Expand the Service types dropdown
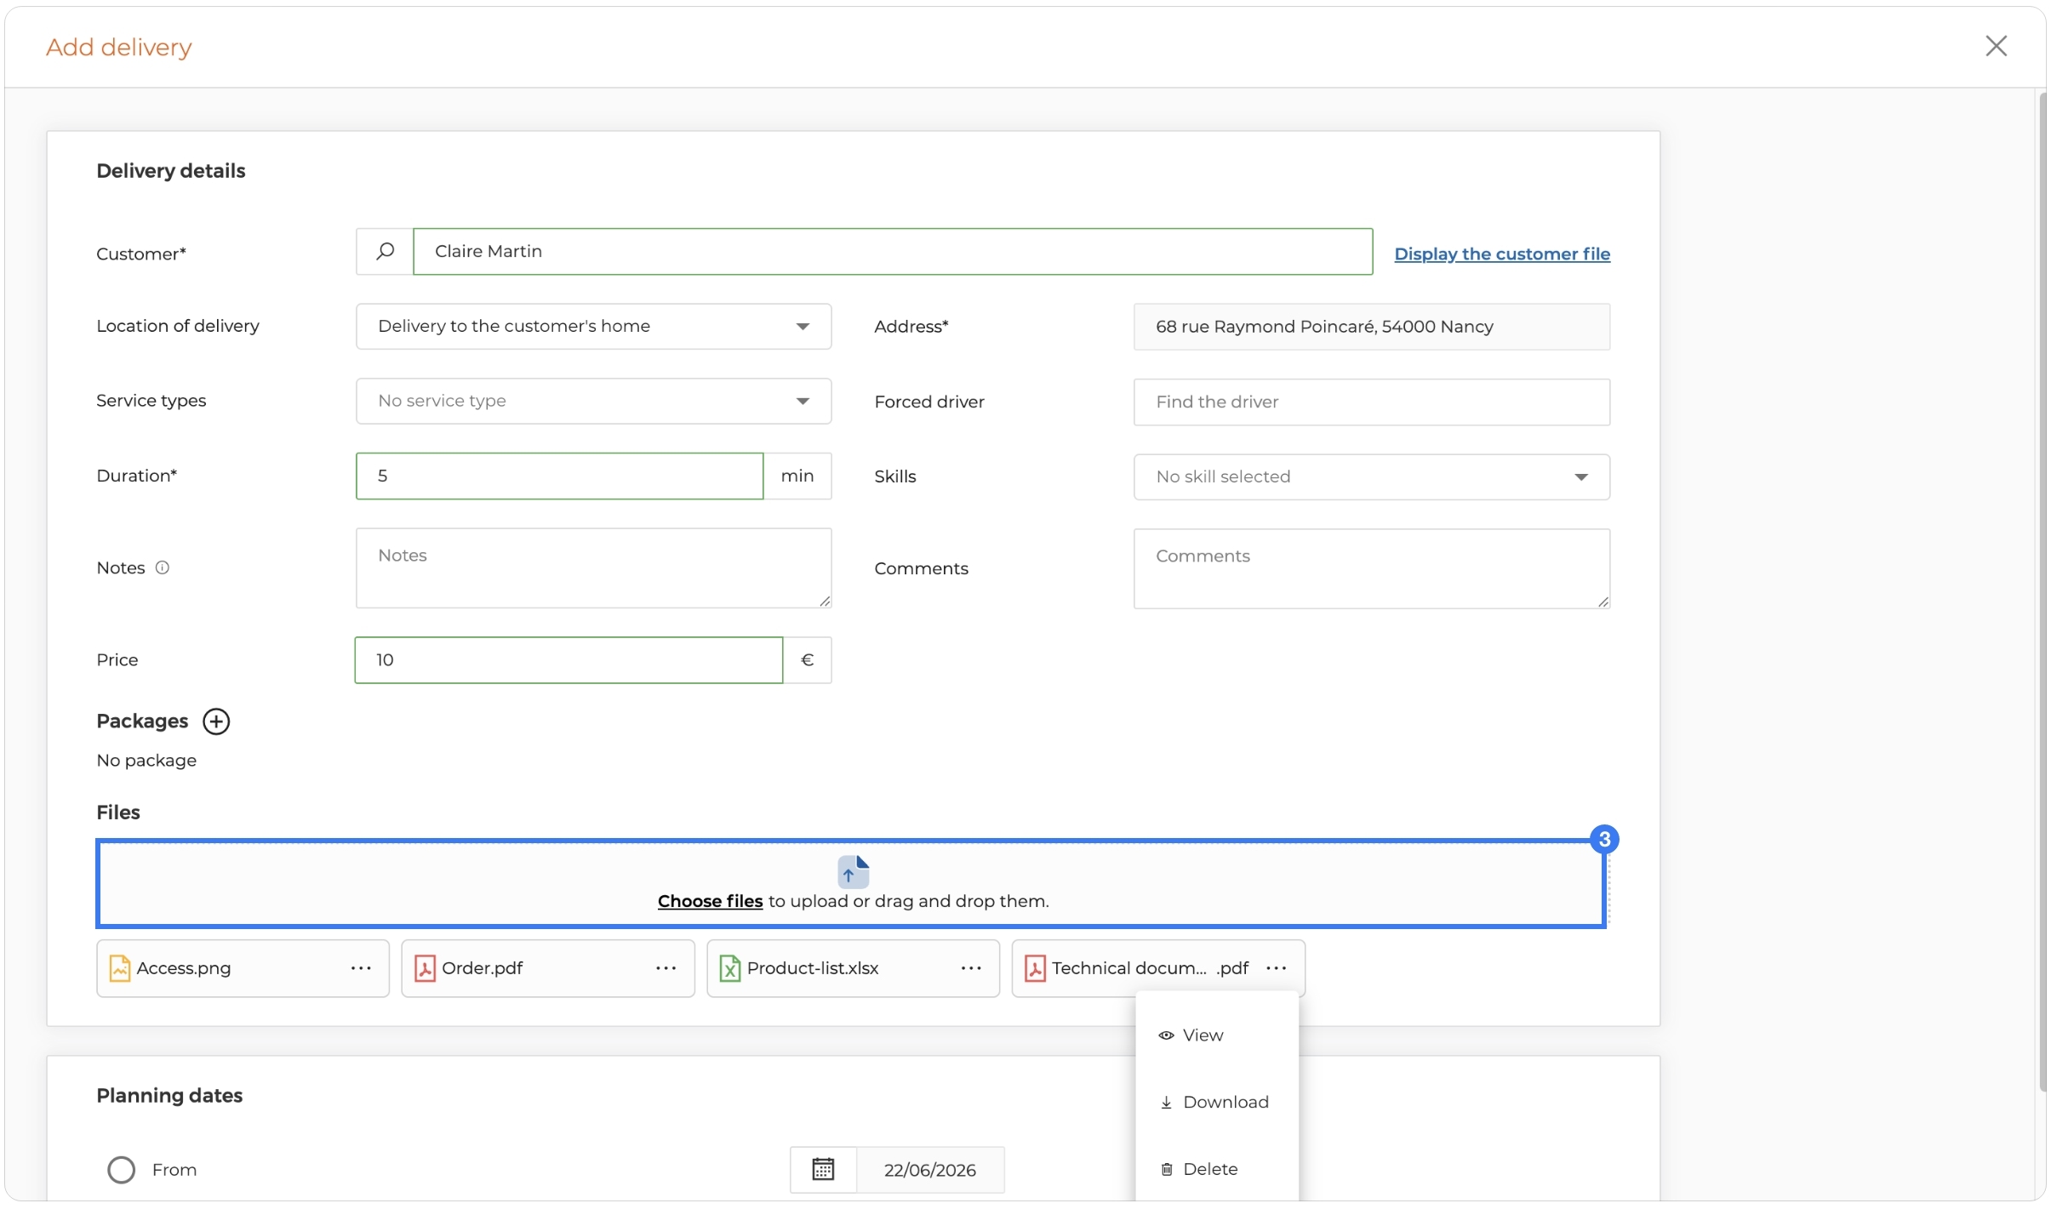This screenshot has height=1209, width=2051. pos(593,402)
